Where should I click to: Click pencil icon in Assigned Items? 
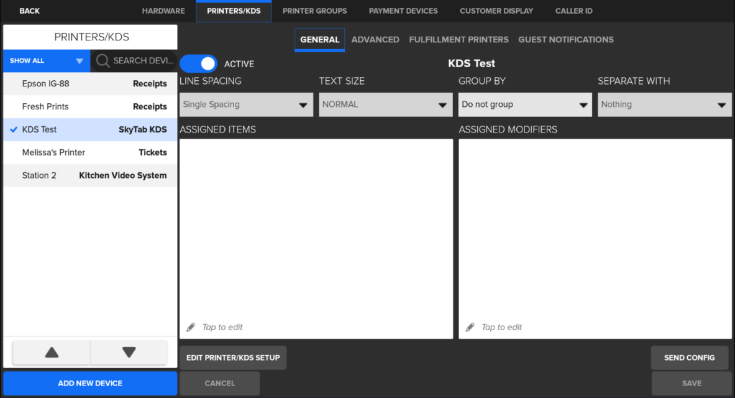tap(191, 327)
